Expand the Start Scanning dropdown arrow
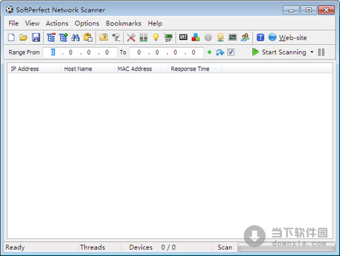 point(312,52)
